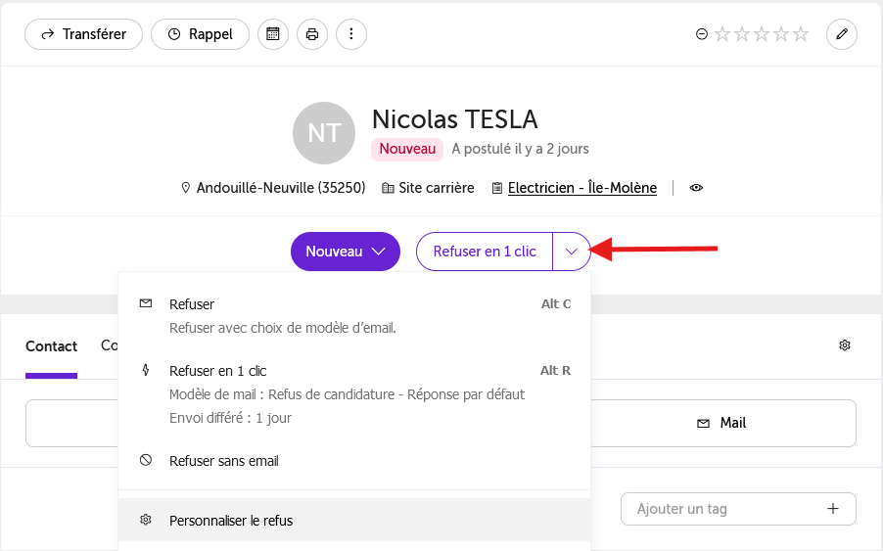Toggle the eye visibility icon
Screen dimensions: 883x551
[x=697, y=188]
